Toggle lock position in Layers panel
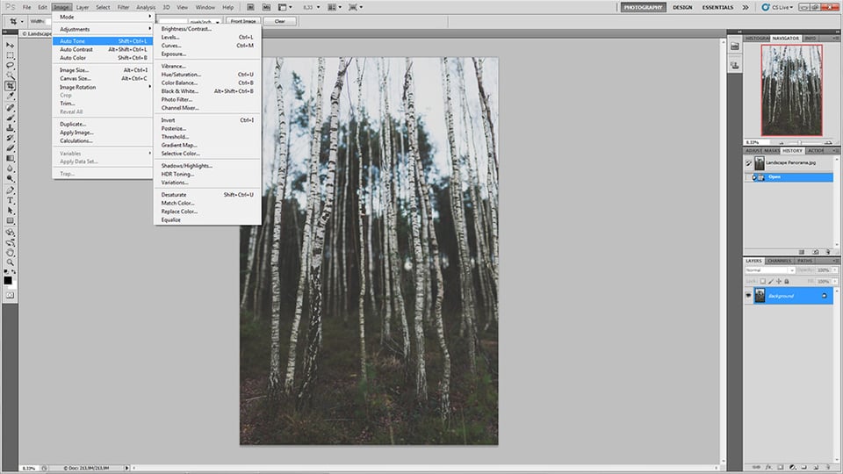 pos(779,281)
